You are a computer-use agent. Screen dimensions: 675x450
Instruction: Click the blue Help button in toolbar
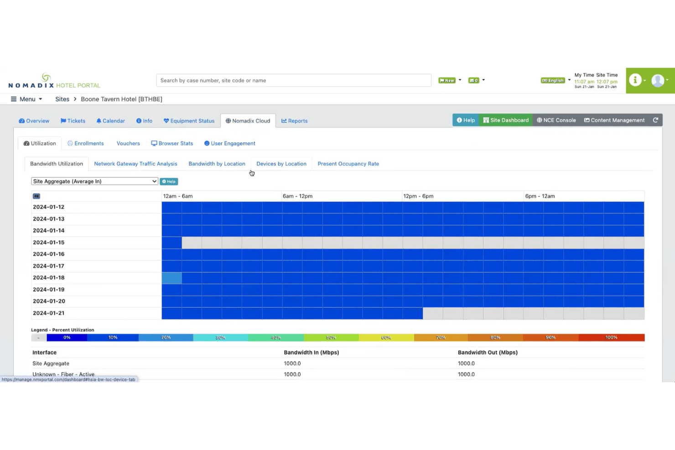pyautogui.click(x=466, y=120)
